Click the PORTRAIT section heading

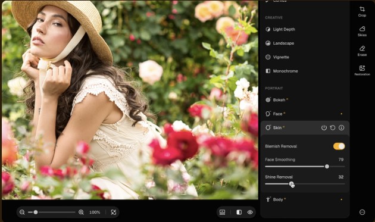[274, 88]
